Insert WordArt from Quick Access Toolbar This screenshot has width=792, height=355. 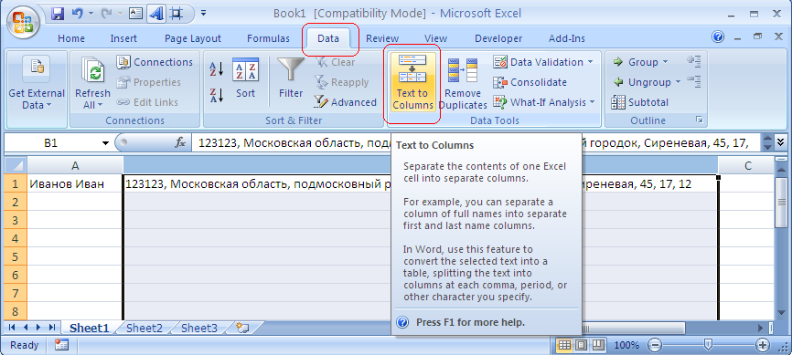pos(156,14)
